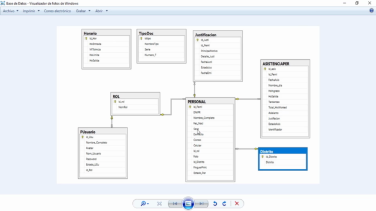Viewport: 376px width, 211px height.
Task: Rotate the image clockwise
Action: pos(224,203)
